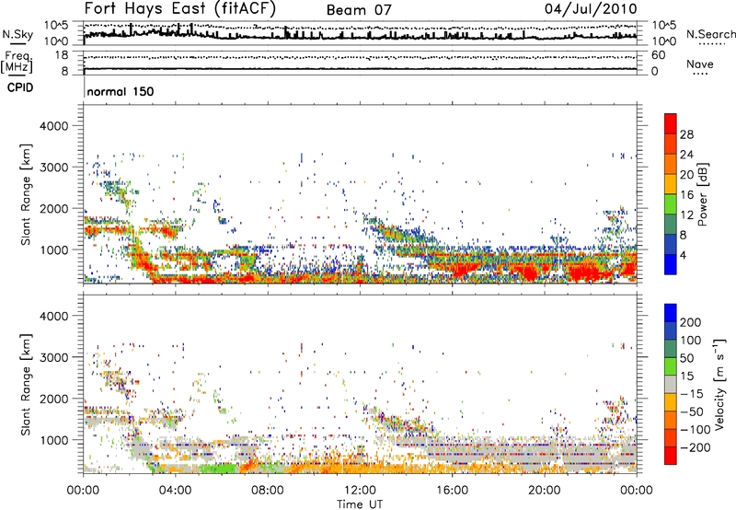Click the '04:00' time tick label
Viewport: 736px width, 510px height.
(x=175, y=491)
